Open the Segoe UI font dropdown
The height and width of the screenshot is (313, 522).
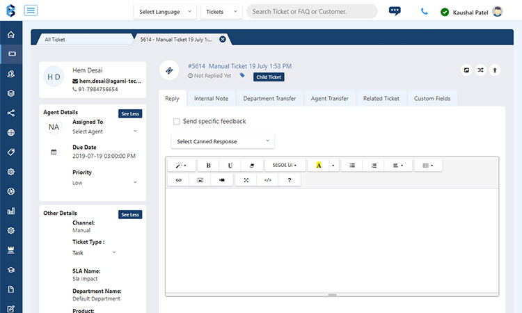click(285, 166)
